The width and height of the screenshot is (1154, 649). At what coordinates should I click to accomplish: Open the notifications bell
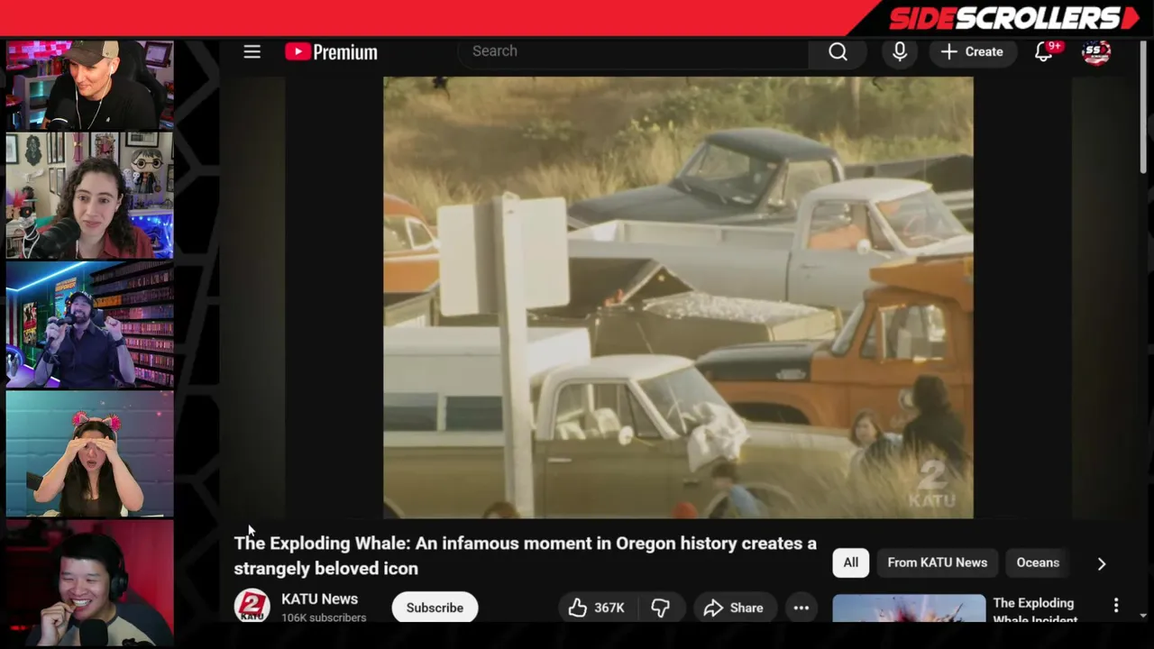[x=1044, y=52]
